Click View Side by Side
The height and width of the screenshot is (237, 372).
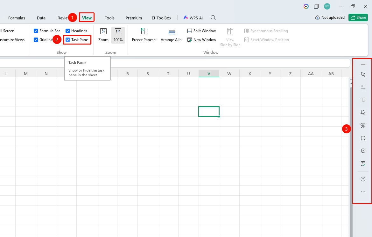[230, 37]
